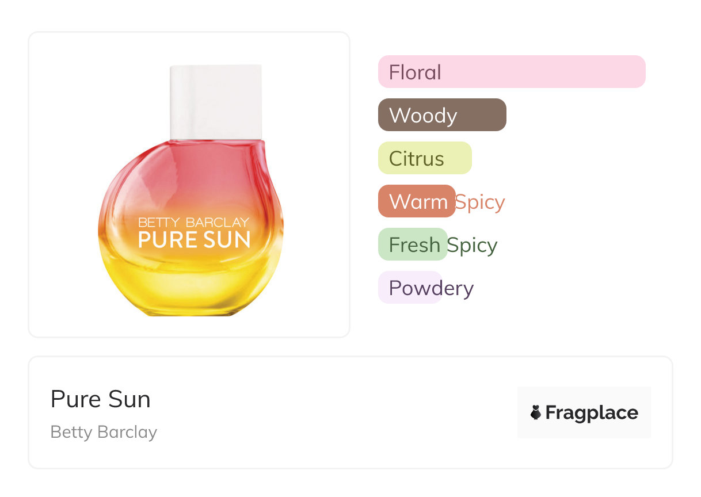701x497 pixels.
Task: Click the Citrus label text
Action: (x=416, y=159)
